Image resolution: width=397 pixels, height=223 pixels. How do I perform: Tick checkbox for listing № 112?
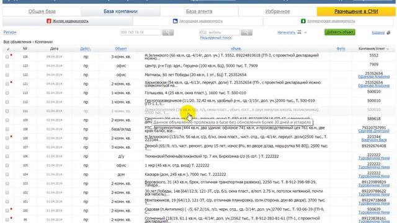[7, 102]
